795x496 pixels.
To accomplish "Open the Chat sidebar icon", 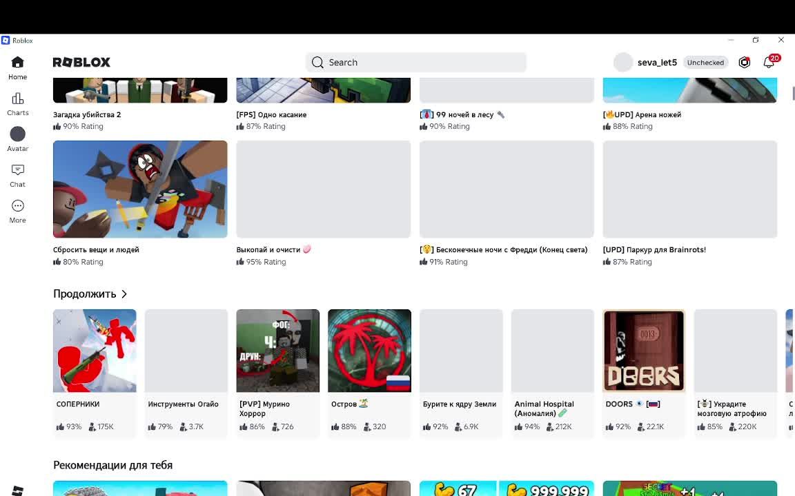I will [x=17, y=170].
